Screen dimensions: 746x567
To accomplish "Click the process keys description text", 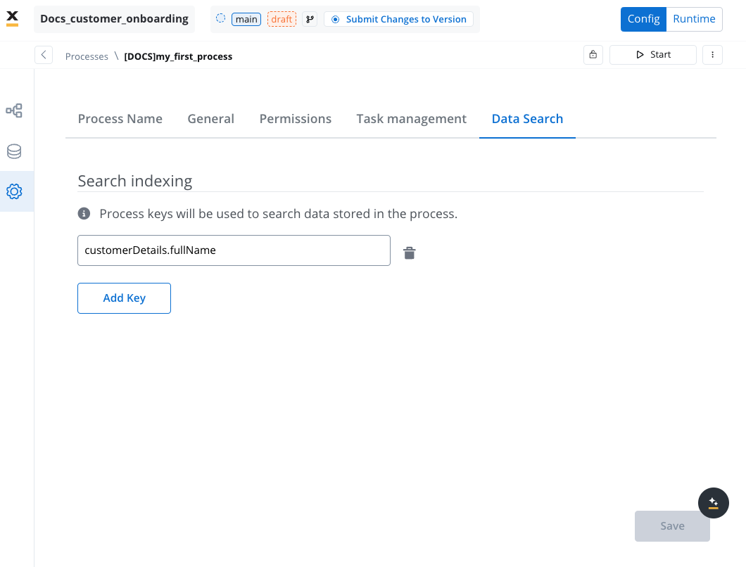I will [x=278, y=214].
